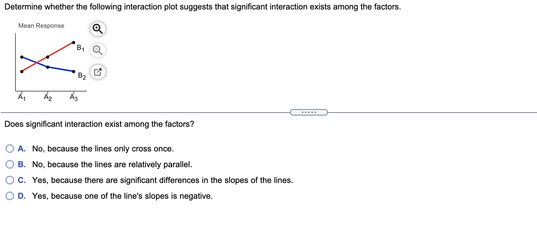Click the A2 axis label
This screenshot has height=229, width=537.
[x=47, y=97]
